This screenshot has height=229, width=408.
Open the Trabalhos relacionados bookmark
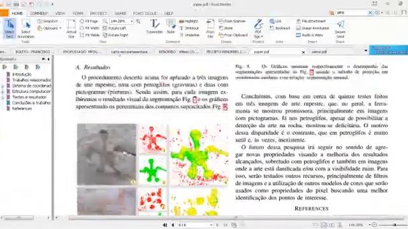pos(31,80)
